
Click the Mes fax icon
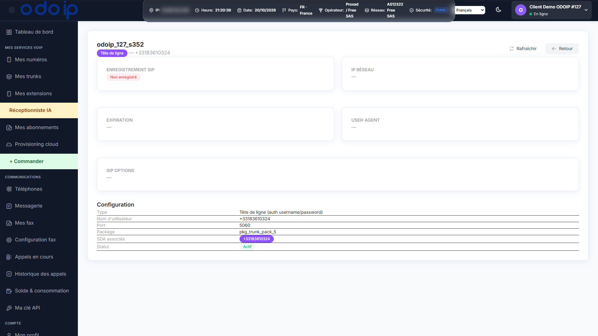click(9, 223)
